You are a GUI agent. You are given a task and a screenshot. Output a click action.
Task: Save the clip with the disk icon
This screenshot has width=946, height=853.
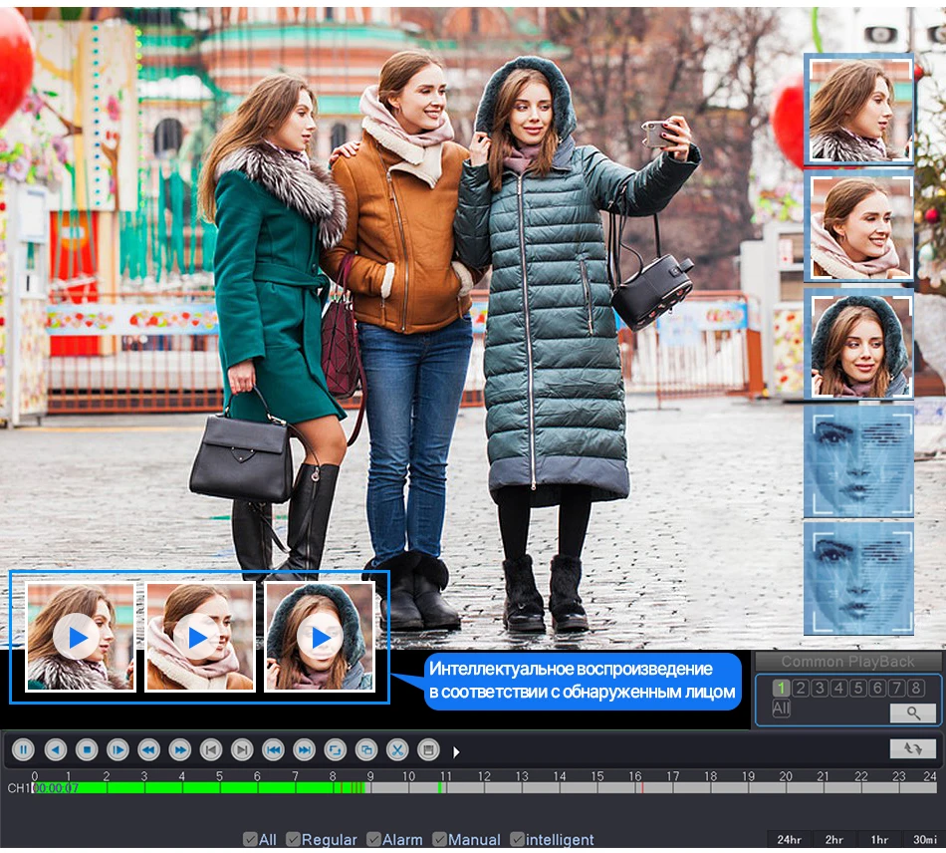click(428, 749)
